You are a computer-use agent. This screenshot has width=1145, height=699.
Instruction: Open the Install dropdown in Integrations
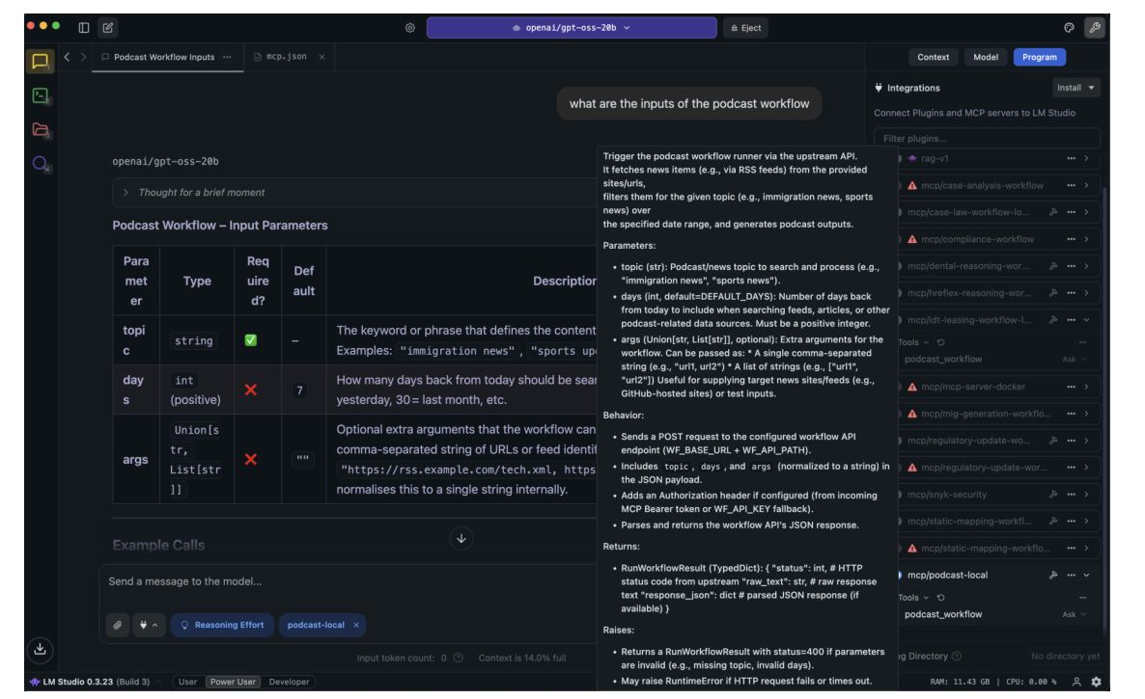1075,88
